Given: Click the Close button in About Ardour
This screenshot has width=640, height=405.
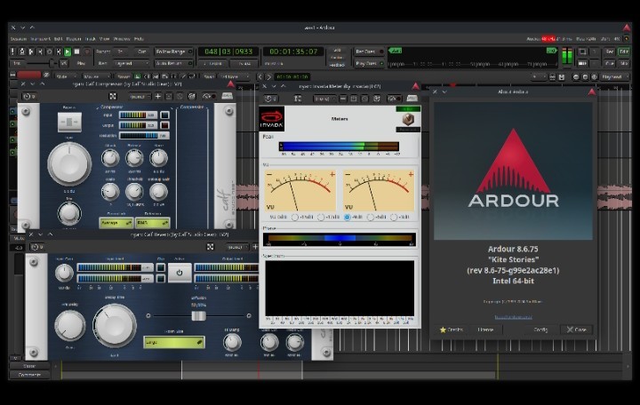Looking at the screenshot, I should 576,330.
